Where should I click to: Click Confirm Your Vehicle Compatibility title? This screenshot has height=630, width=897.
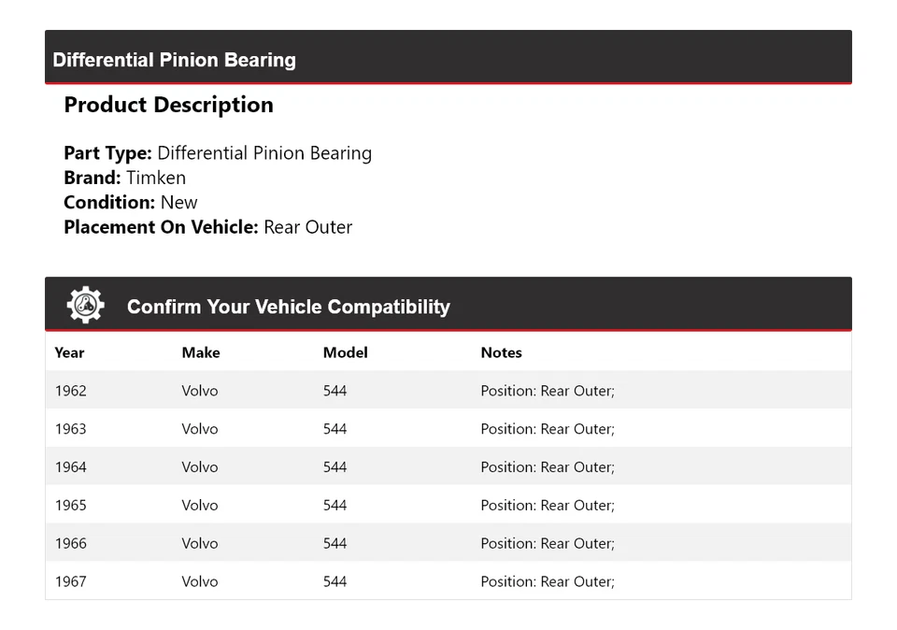[x=288, y=307]
